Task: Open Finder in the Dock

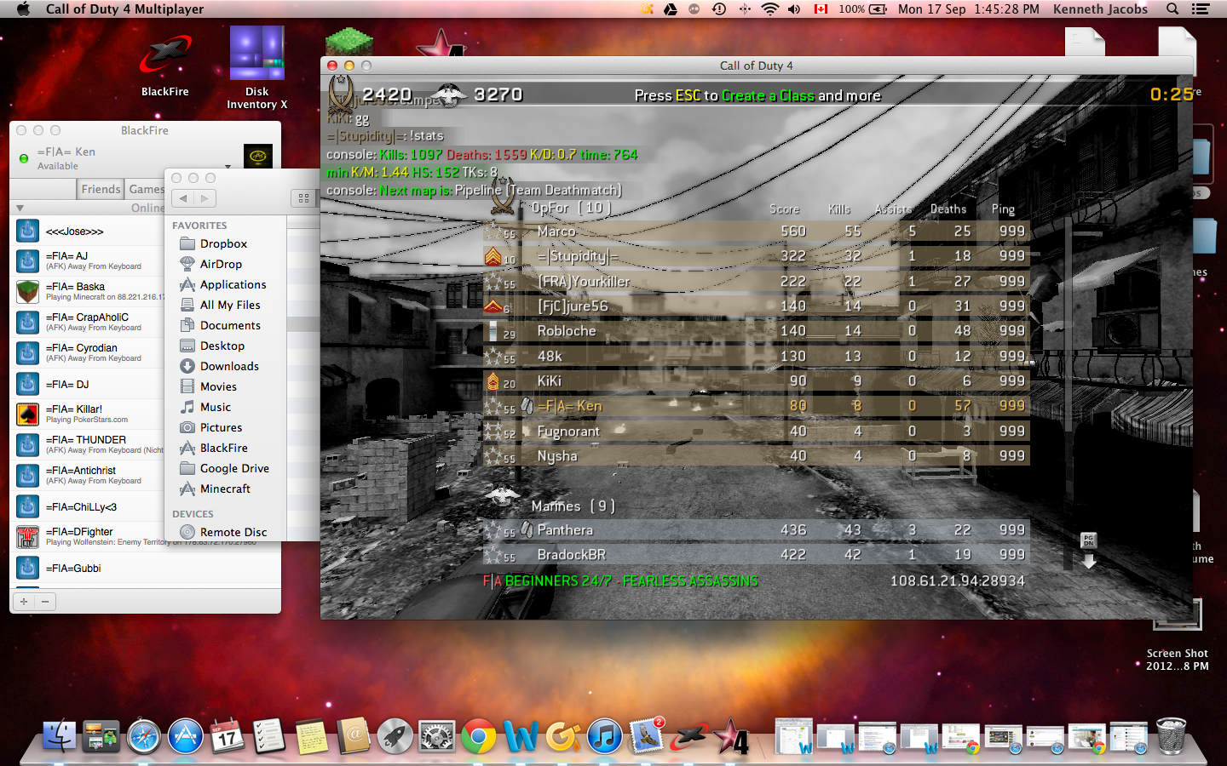Action: pyautogui.click(x=60, y=736)
